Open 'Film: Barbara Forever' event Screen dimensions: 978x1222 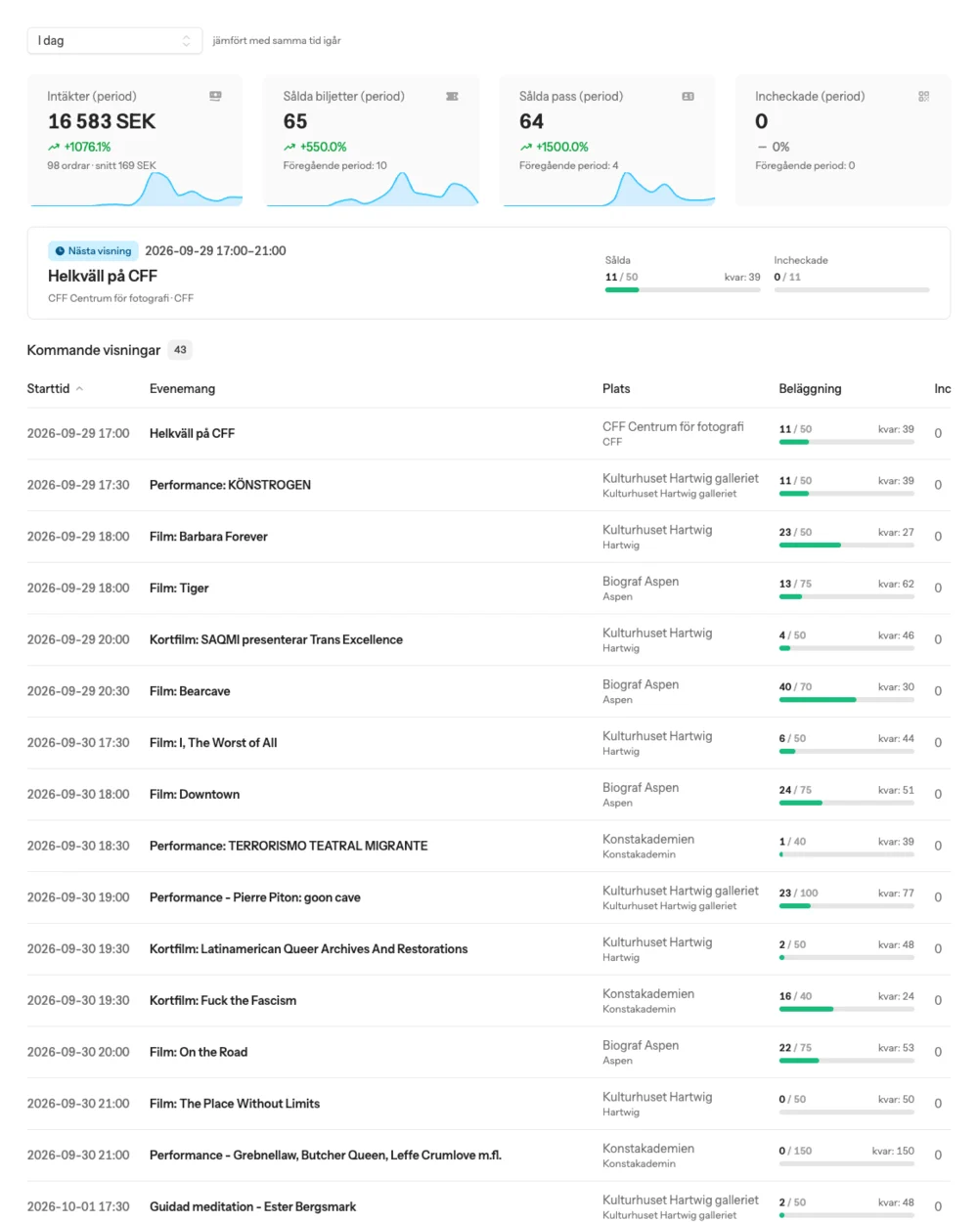(208, 537)
